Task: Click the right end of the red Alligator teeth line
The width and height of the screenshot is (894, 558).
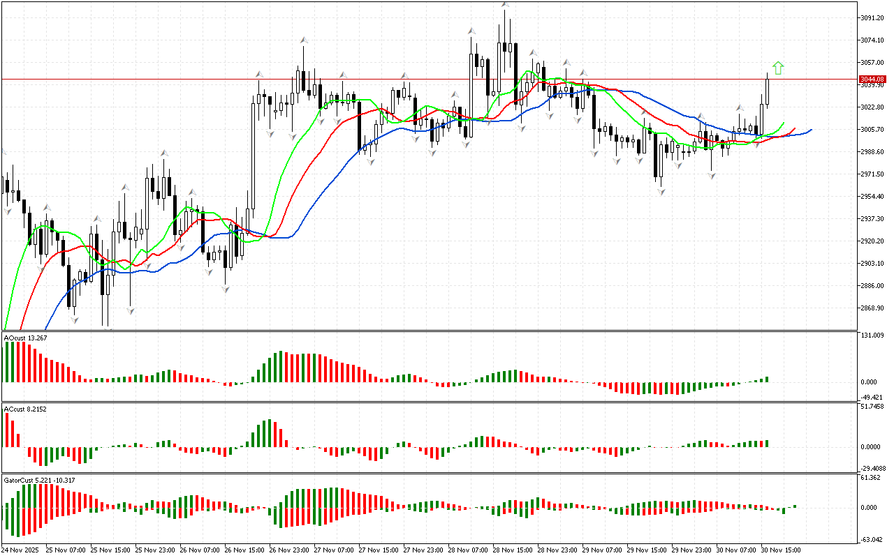Action: 794,128
